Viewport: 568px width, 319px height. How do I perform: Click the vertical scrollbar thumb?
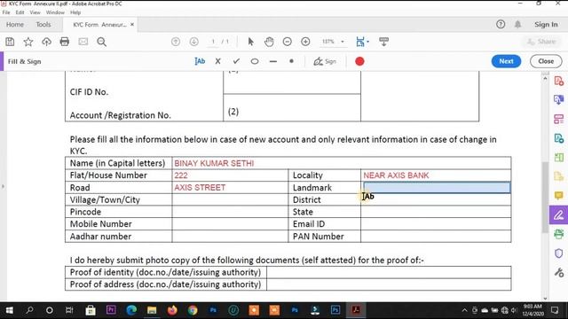(x=545, y=197)
